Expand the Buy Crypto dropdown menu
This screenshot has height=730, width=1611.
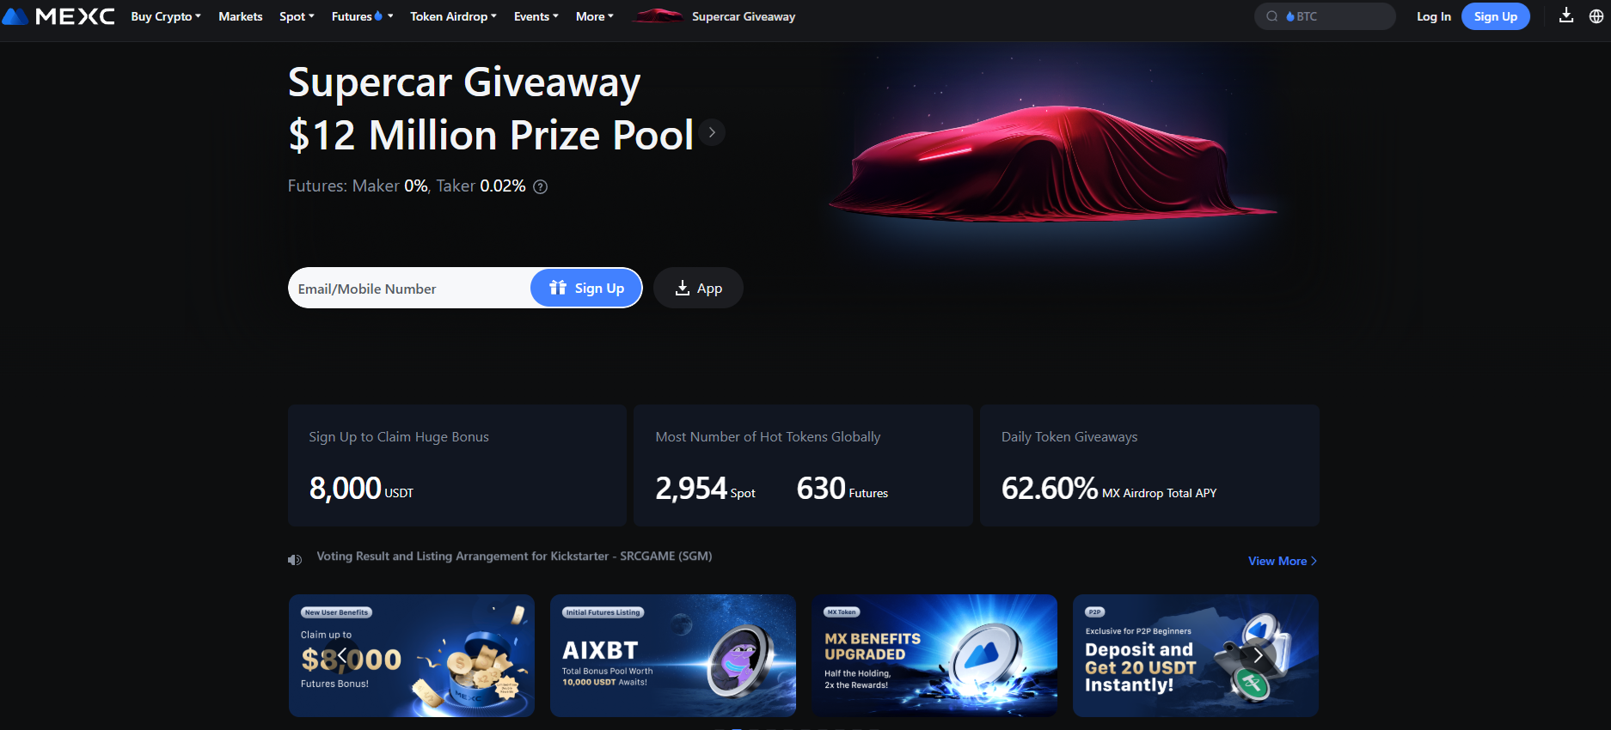tap(166, 16)
